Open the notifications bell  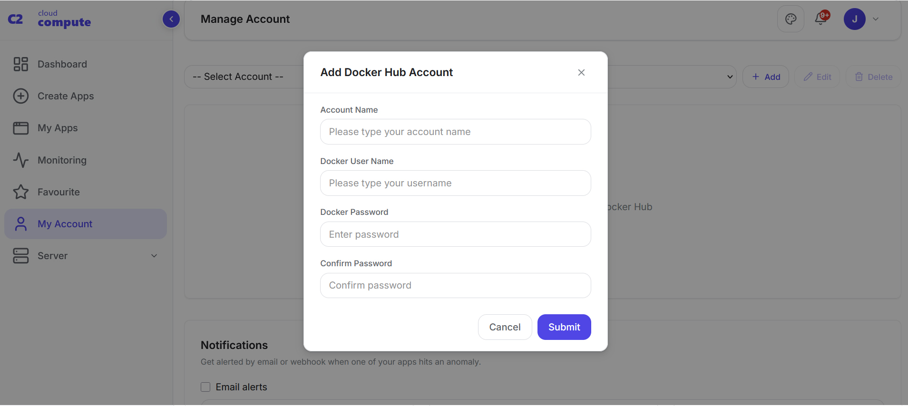click(821, 18)
